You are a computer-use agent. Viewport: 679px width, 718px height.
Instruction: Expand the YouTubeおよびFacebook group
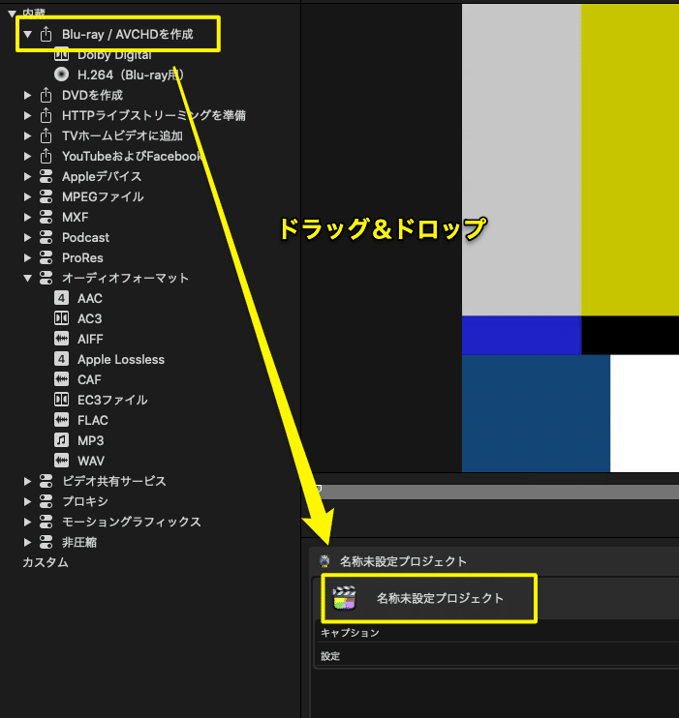(27, 156)
